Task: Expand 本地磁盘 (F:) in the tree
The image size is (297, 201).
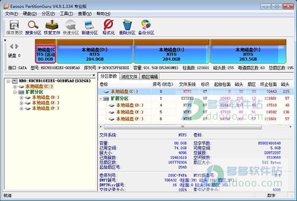Action: tap(21, 109)
